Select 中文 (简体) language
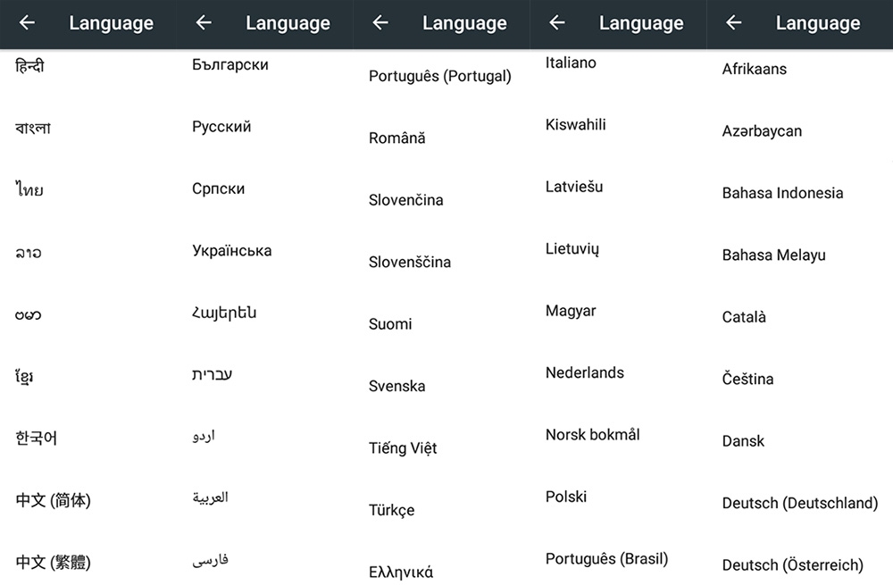 coord(53,500)
